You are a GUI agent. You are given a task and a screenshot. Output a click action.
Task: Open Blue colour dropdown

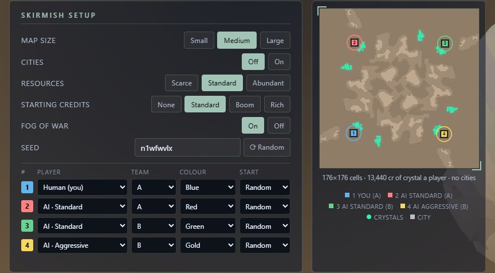[208, 188]
